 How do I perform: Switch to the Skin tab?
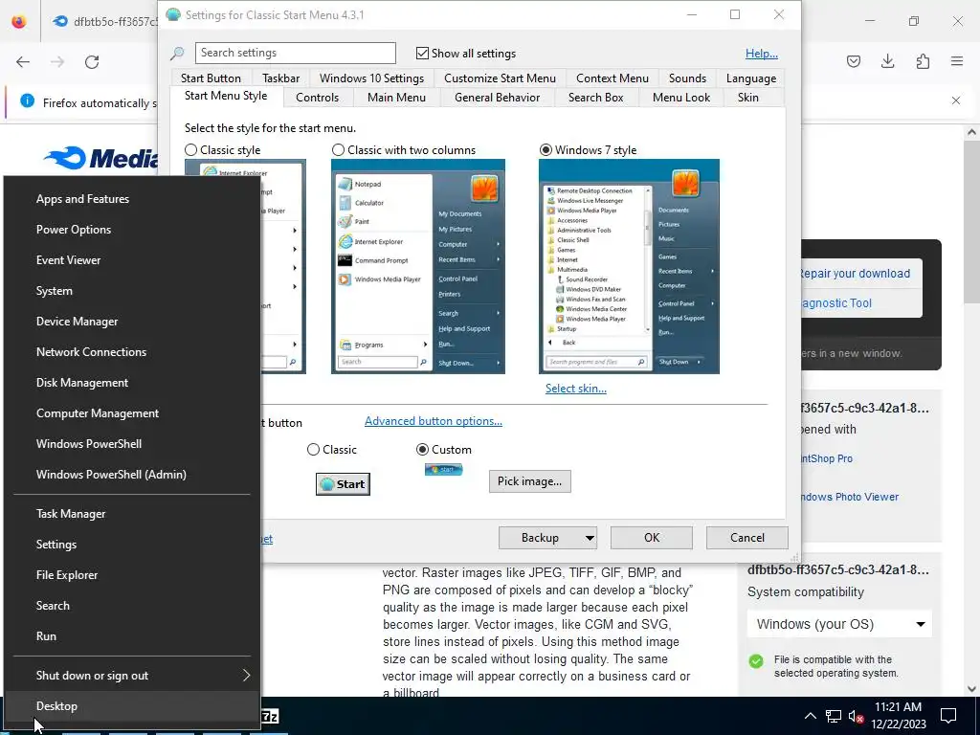point(747,98)
